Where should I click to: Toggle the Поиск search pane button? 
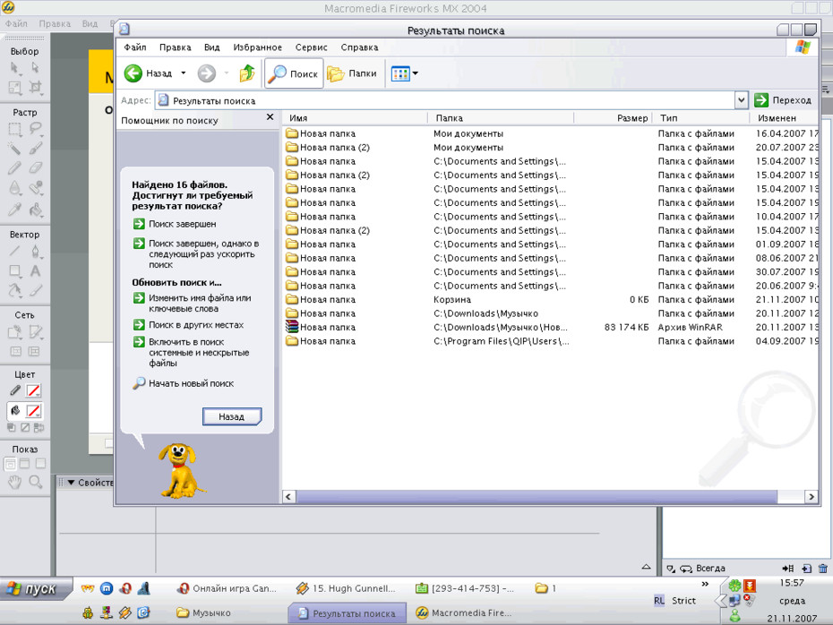(294, 73)
